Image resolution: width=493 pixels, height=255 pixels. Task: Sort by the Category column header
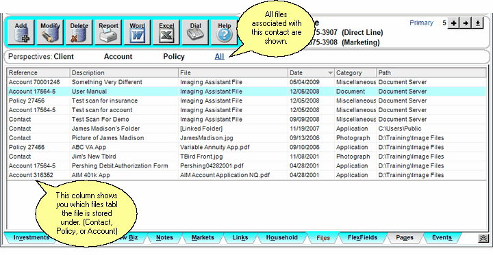pyautogui.click(x=355, y=73)
